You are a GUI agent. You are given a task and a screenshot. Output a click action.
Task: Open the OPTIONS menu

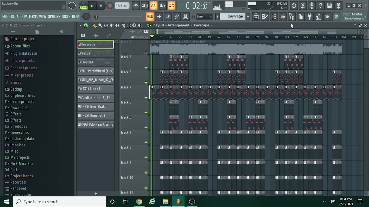tap(54, 17)
